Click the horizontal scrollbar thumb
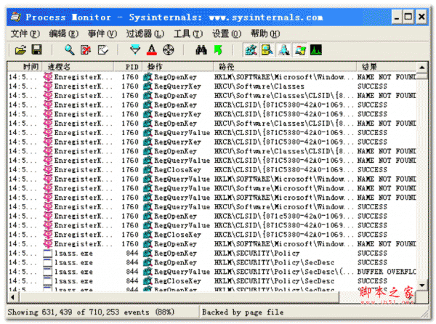This screenshot has width=436, height=324. [179, 297]
